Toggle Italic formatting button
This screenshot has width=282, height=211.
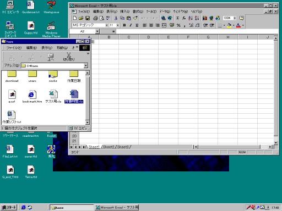click(x=131, y=25)
